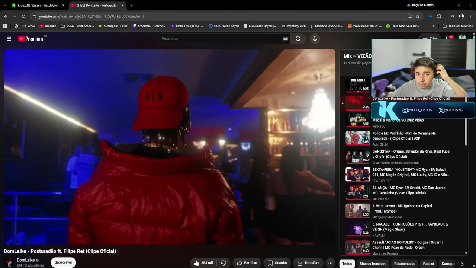
Task: Click the YouTube search magnifier button
Action: (x=298, y=39)
